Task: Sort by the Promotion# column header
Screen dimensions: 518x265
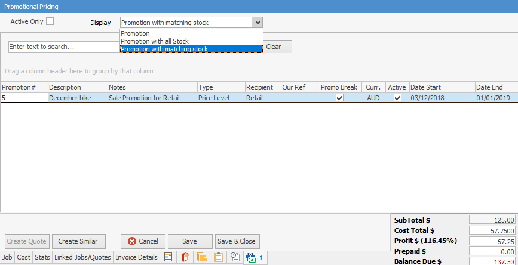Action: 24,87
